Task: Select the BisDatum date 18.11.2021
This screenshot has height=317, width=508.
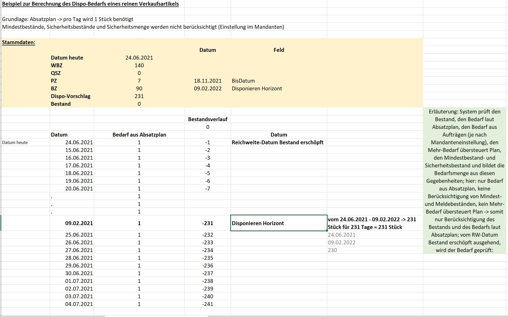Action: pos(208,81)
